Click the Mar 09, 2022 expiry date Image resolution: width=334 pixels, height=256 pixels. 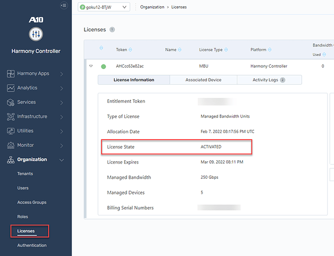[222, 162]
